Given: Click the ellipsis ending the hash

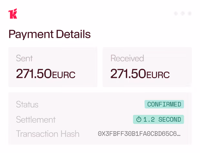Looking at the screenshot, I should click(179, 136).
